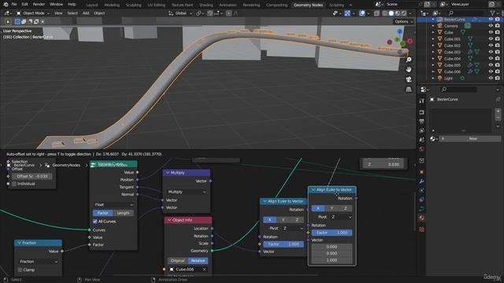Toggle viewport overlays
The height and width of the screenshot is (283, 504).
coord(362,13)
